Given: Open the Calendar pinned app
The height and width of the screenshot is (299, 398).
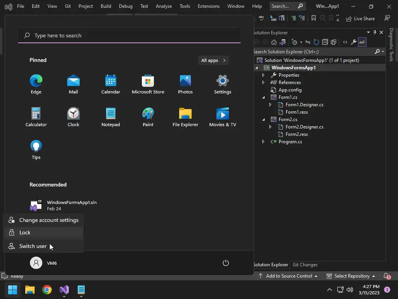Looking at the screenshot, I should (x=111, y=84).
